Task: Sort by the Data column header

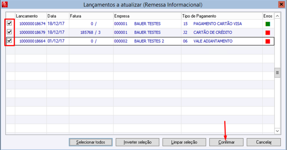Action: (x=58, y=16)
